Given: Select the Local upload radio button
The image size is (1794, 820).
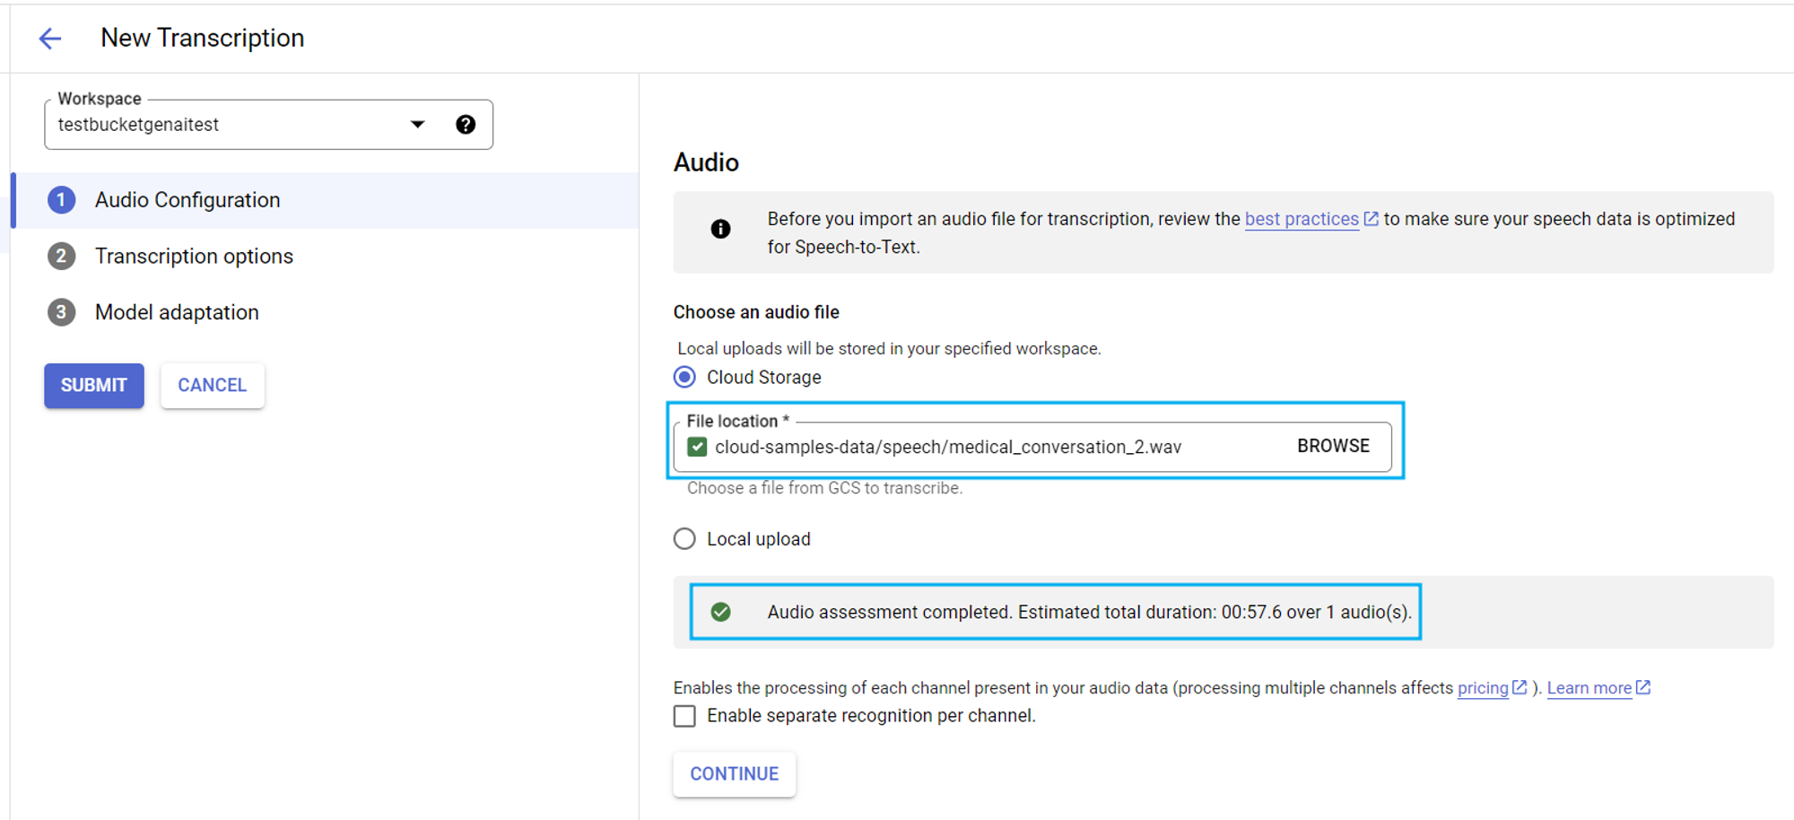Looking at the screenshot, I should point(684,539).
